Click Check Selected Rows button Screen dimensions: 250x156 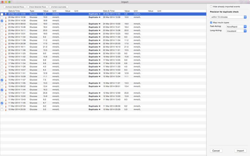coord(37,7)
